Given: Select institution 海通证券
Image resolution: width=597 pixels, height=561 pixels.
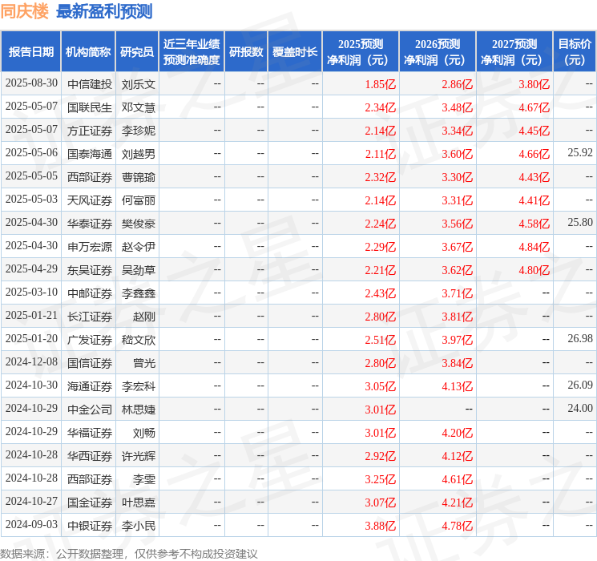Looking at the screenshot, I should tap(90, 386).
